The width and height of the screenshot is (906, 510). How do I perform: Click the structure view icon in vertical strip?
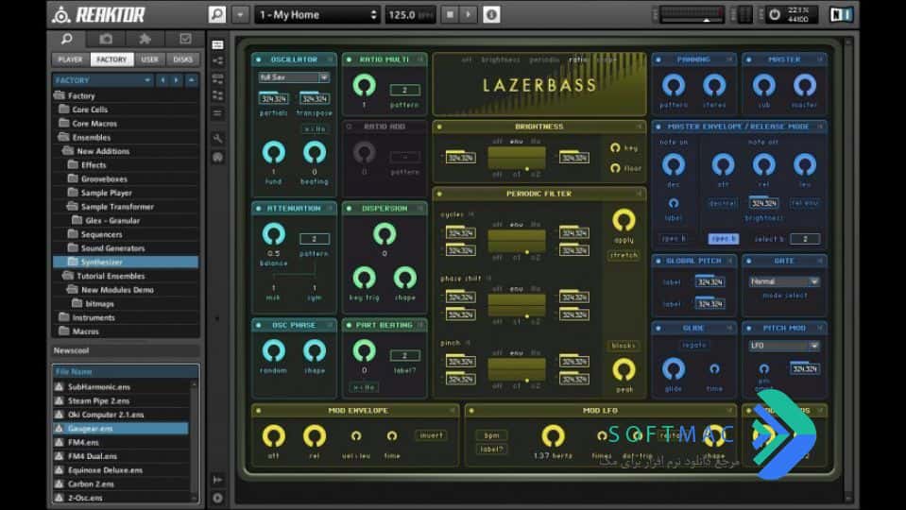(x=218, y=60)
